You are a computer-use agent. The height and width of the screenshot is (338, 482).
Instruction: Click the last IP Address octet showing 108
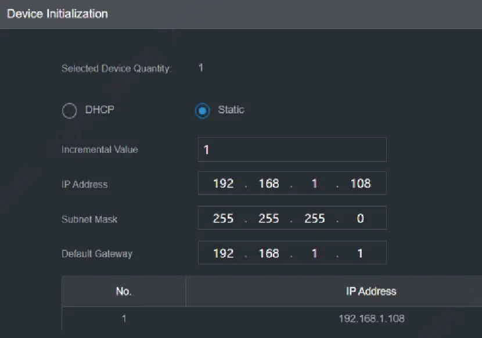click(361, 183)
